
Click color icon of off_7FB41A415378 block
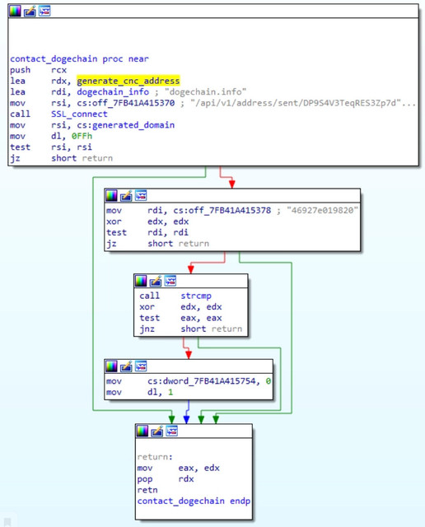(111, 195)
